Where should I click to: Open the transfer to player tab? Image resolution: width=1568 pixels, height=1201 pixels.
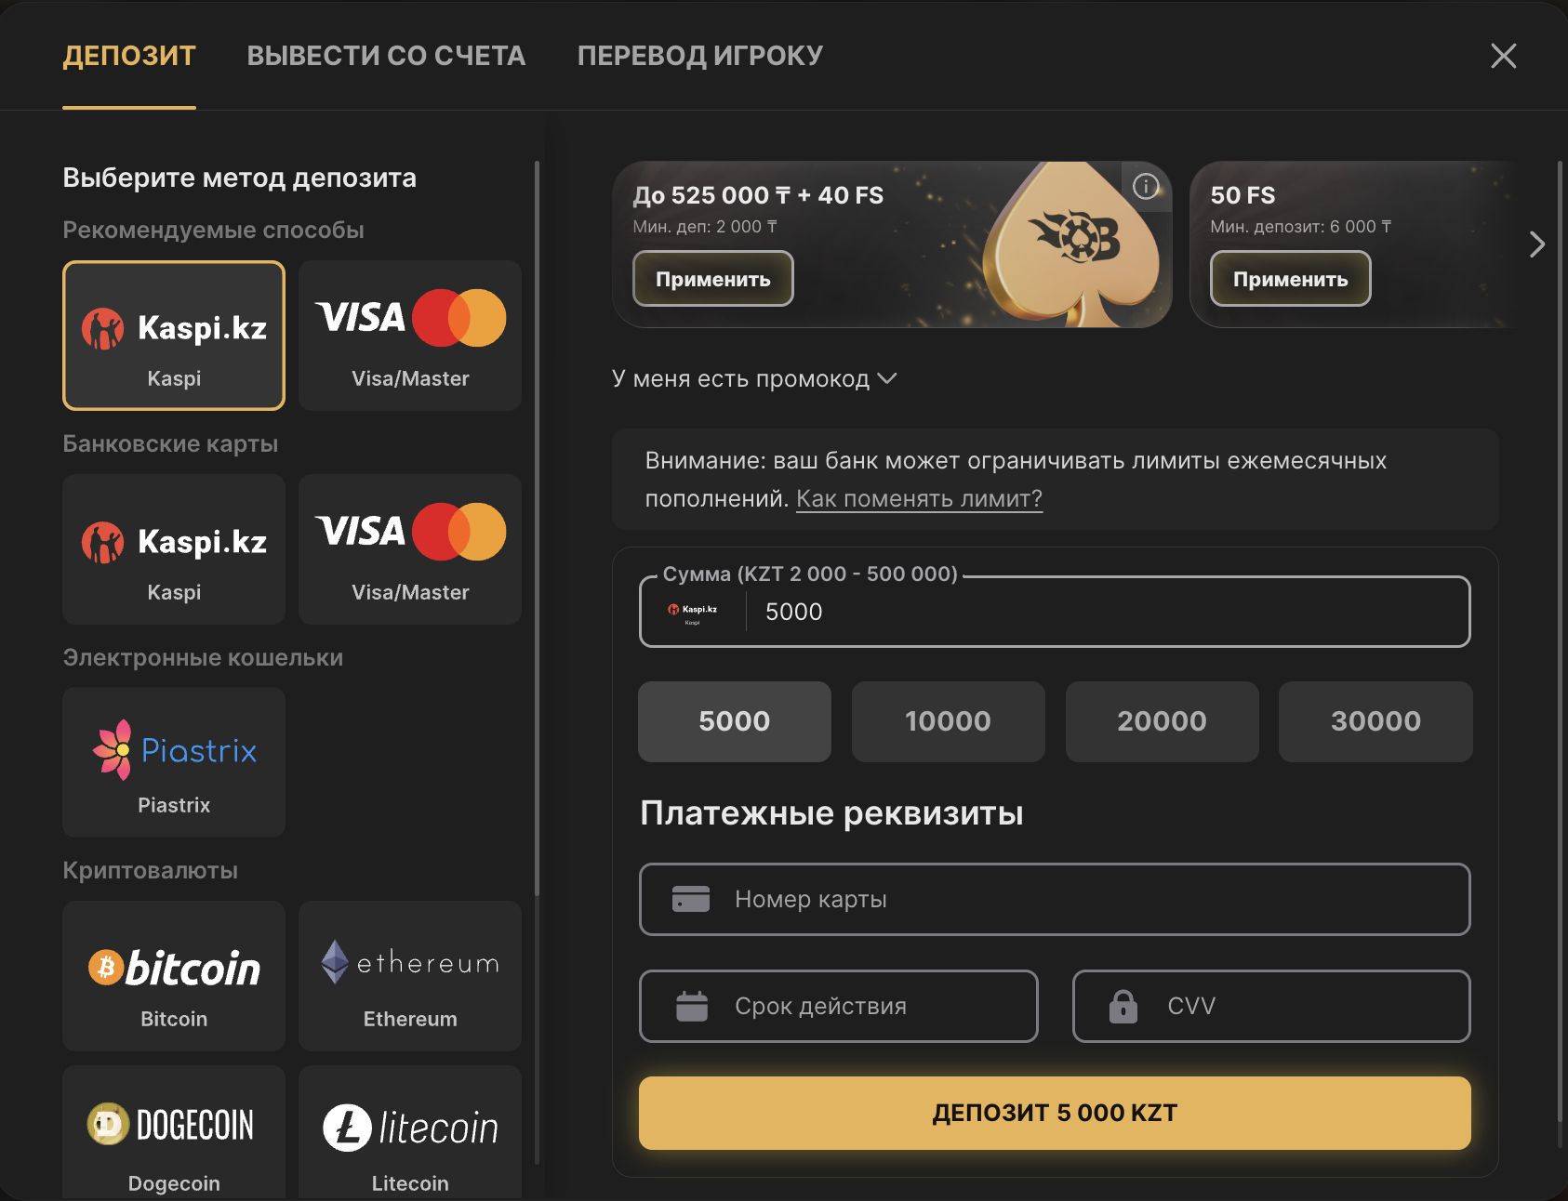point(699,56)
